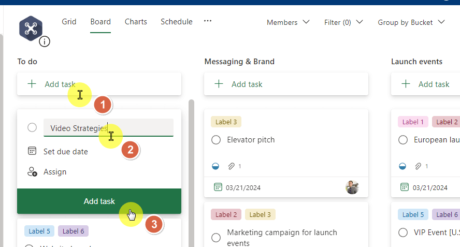460x247 pixels.
Task: Click the To do bucket title
Action: [x=27, y=62]
